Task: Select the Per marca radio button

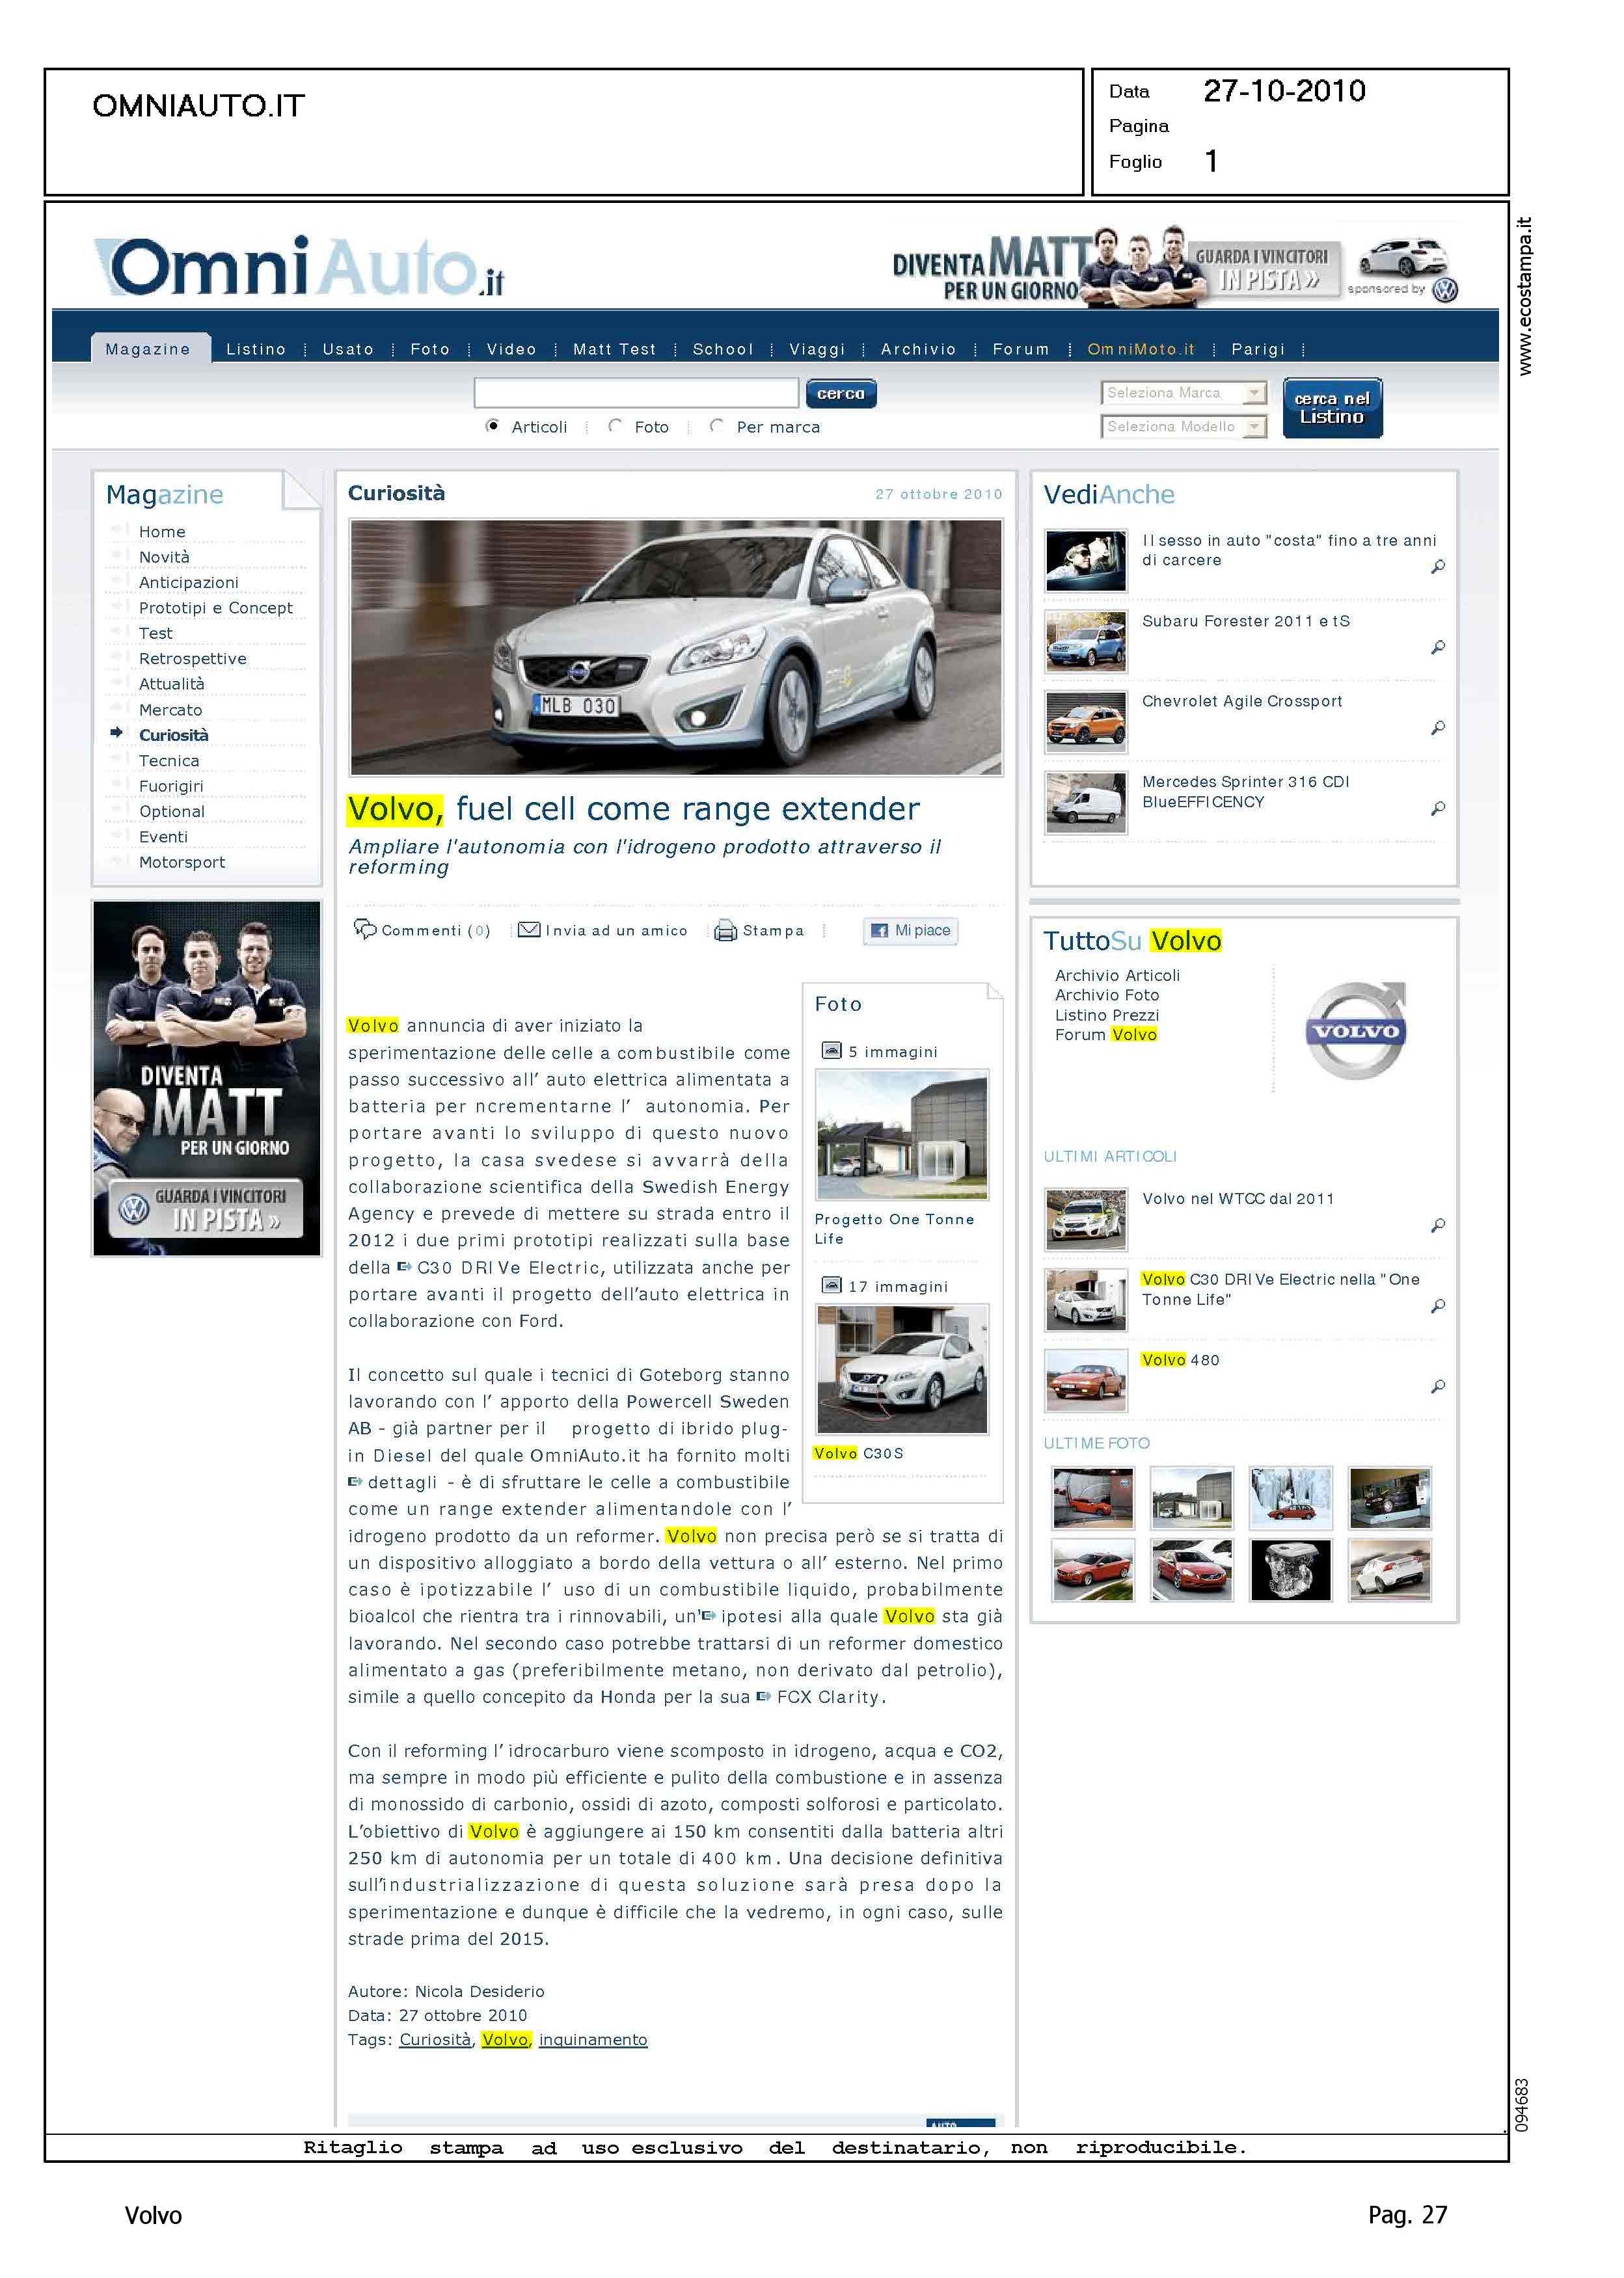Action: click(716, 426)
